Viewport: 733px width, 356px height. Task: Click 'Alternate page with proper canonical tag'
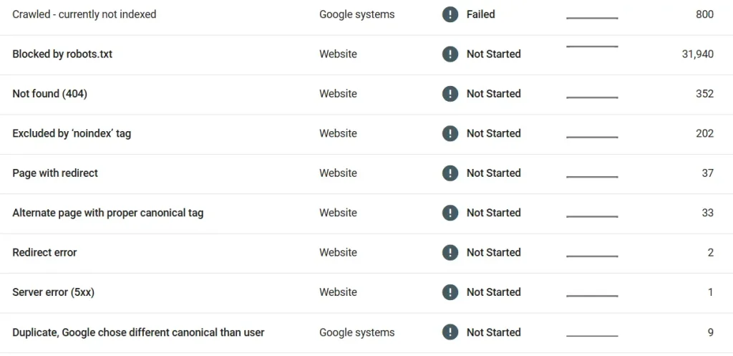107,213
